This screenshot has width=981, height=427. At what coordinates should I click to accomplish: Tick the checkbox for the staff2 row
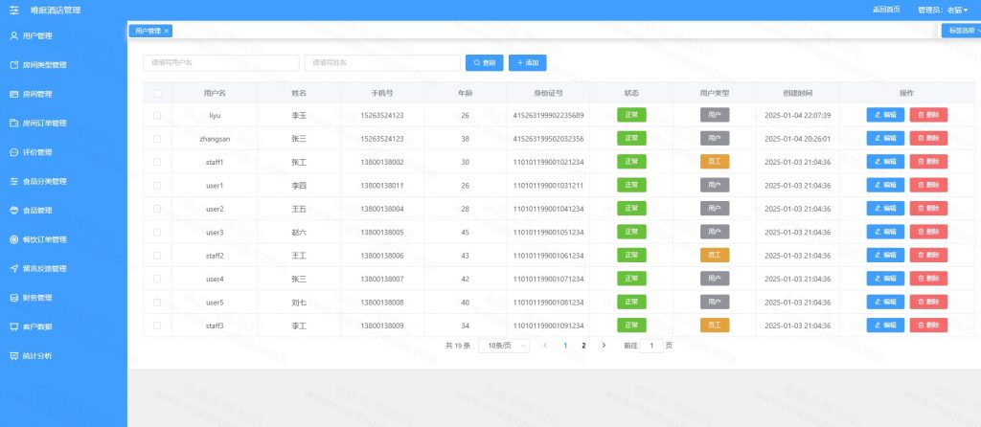157,256
